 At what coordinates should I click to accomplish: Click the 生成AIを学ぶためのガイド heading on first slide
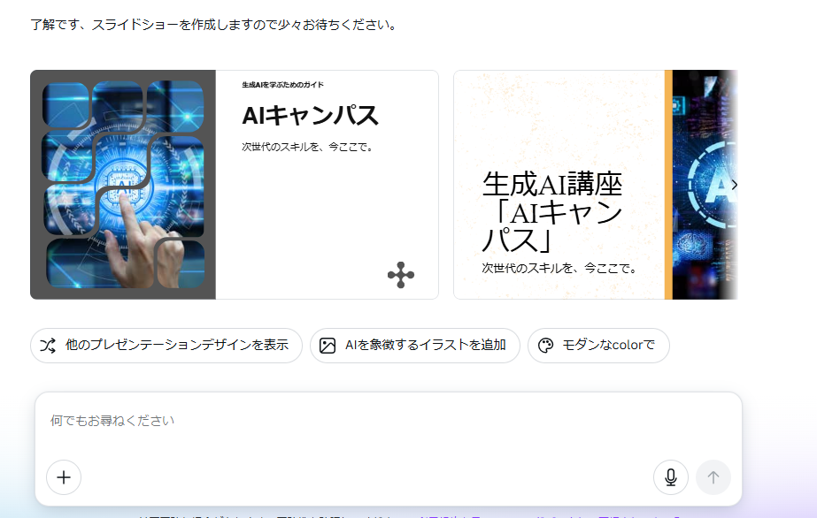[282, 85]
